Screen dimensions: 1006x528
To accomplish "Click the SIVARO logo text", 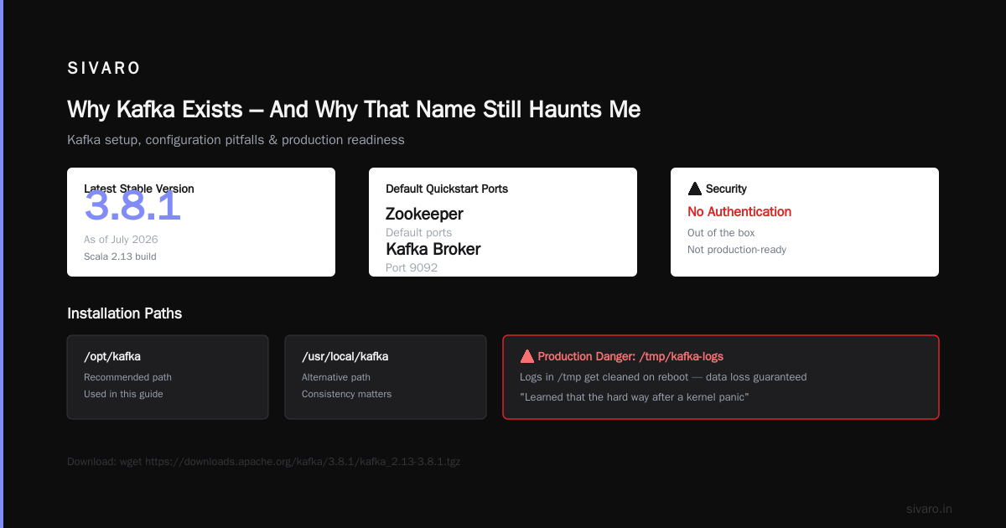I will click(x=104, y=68).
